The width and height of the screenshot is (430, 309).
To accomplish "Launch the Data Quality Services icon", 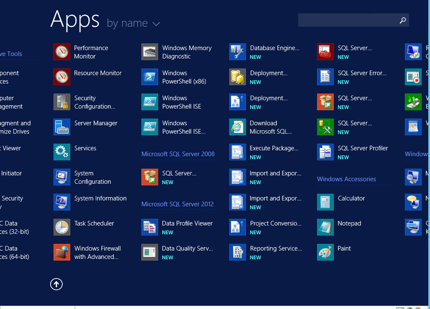I will (150, 252).
